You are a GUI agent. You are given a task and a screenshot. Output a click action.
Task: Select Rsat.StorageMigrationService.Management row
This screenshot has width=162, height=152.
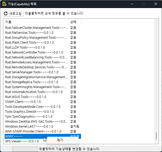[43, 77]
